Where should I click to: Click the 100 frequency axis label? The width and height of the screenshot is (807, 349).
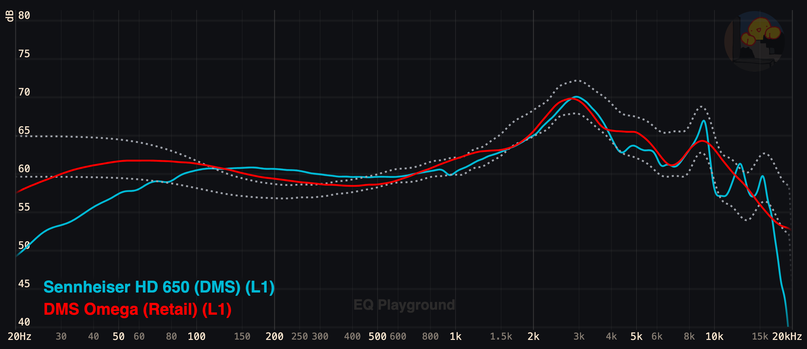point(197,337)
